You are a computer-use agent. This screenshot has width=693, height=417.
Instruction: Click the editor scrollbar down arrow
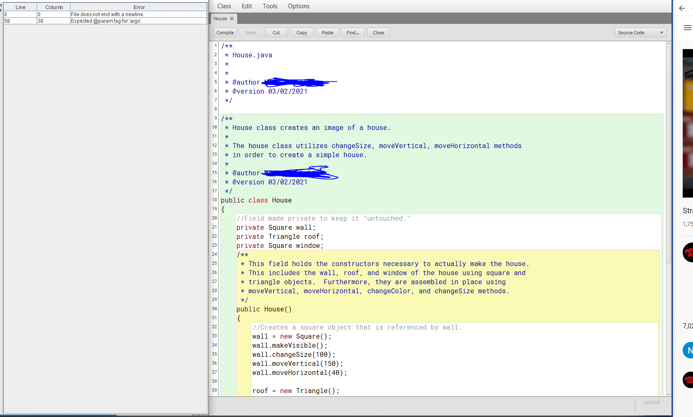[668, 394]
